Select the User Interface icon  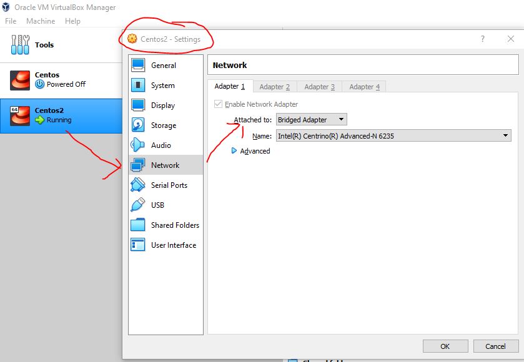[x=138, y=245]
